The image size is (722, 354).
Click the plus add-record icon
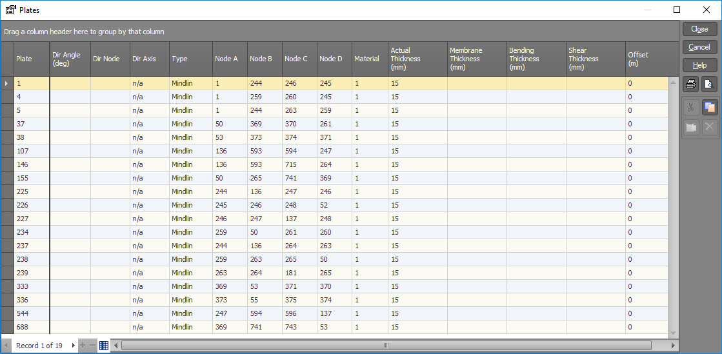[x=83, y=345]
